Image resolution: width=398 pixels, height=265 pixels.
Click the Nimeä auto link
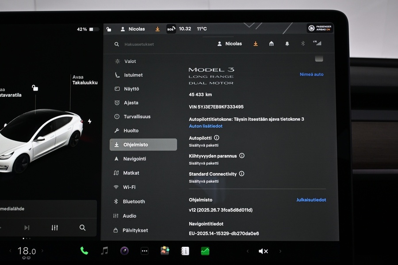pos(311,74)
